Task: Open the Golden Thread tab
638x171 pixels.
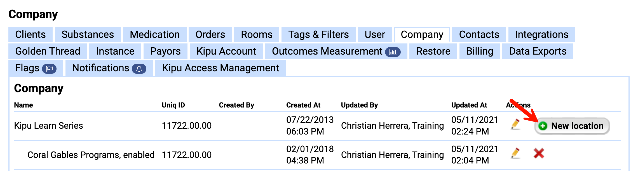Action: 48,51
